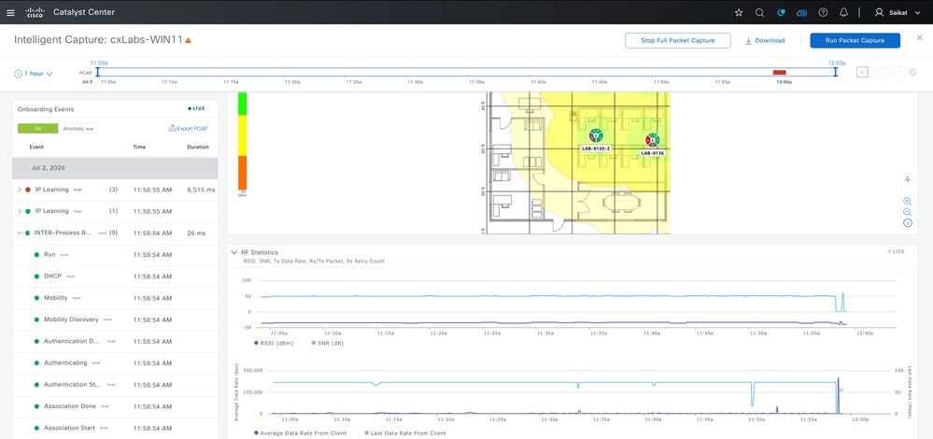Toggle Last Data Rate From Client series
The width and height of the screenshot is (933, 439).
404,433
